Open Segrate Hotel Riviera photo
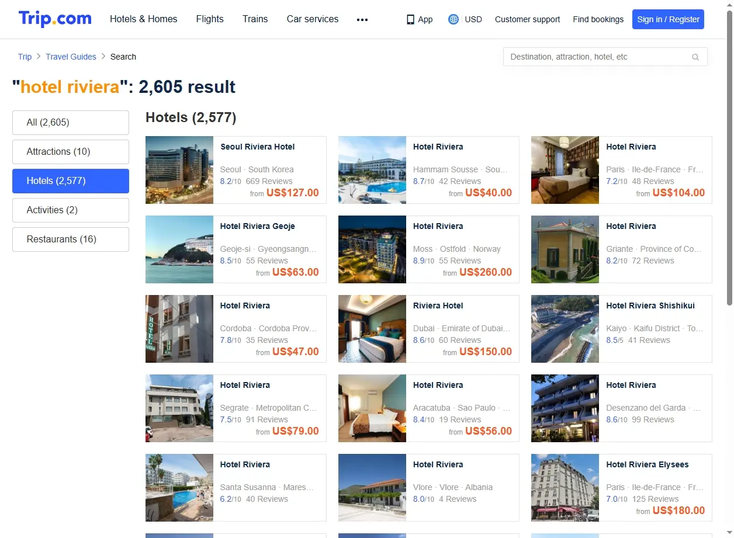 [179, 408]
